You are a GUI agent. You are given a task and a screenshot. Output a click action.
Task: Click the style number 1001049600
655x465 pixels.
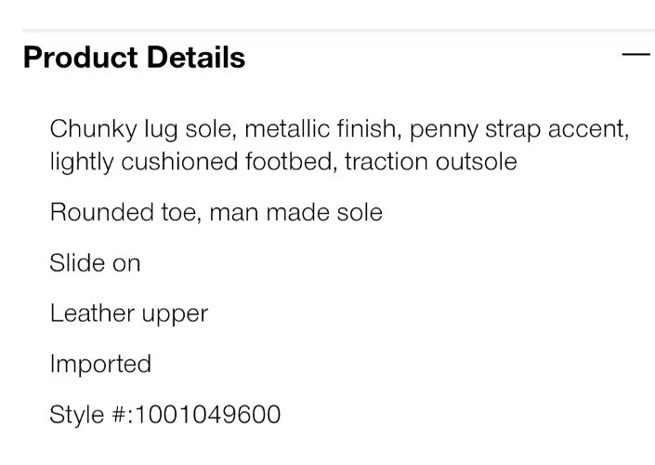point(208,414)
